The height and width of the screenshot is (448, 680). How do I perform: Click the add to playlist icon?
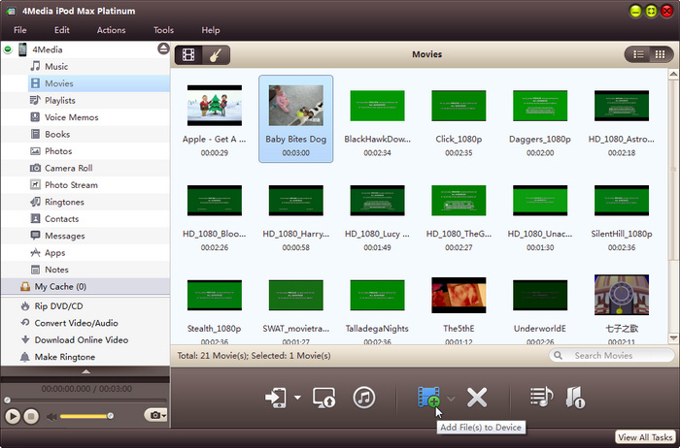(x=541, y=397)
